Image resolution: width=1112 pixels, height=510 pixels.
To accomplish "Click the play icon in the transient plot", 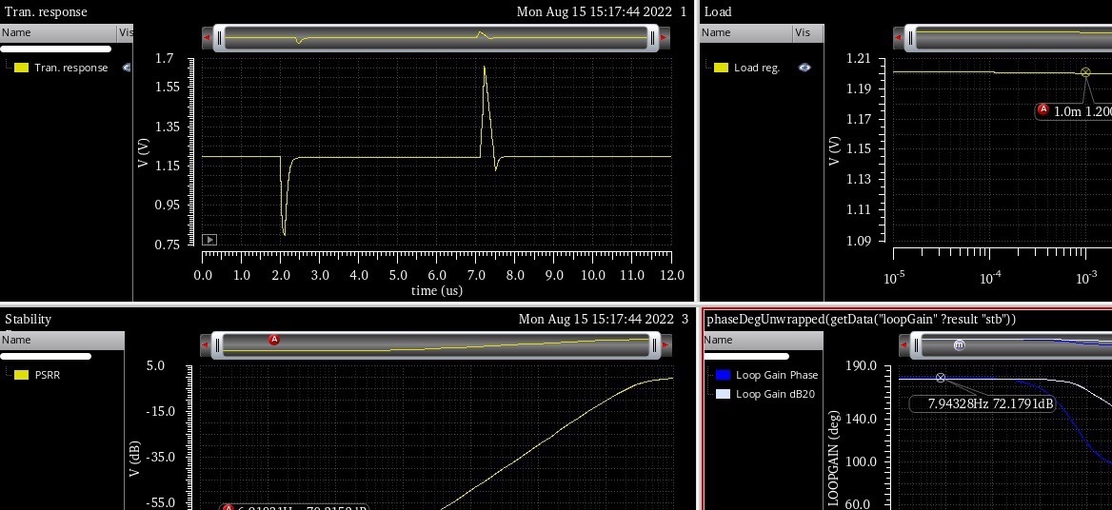I will point(209,240).
